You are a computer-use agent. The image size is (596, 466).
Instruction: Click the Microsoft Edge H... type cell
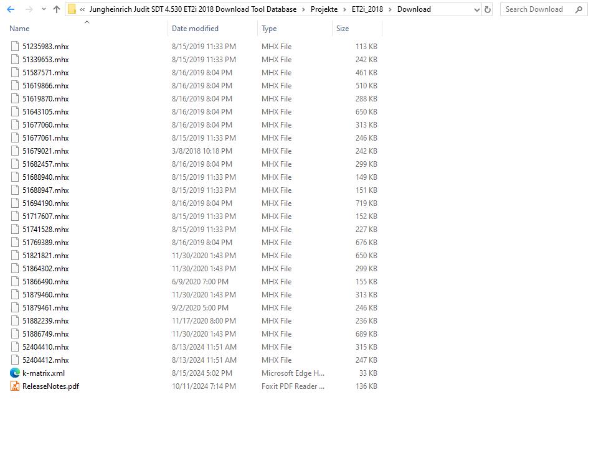293,373
